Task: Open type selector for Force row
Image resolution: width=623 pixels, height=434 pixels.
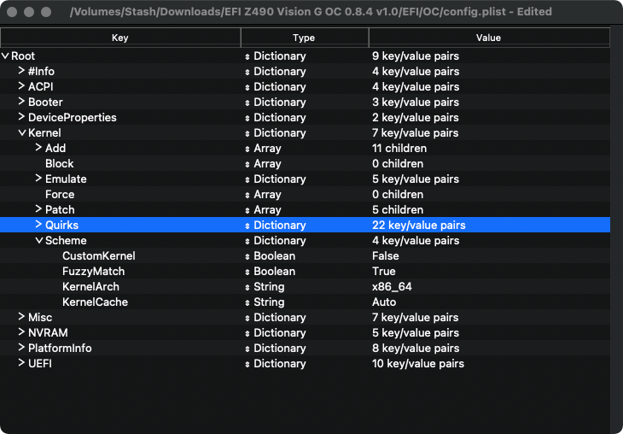Action: click(247, 195)
